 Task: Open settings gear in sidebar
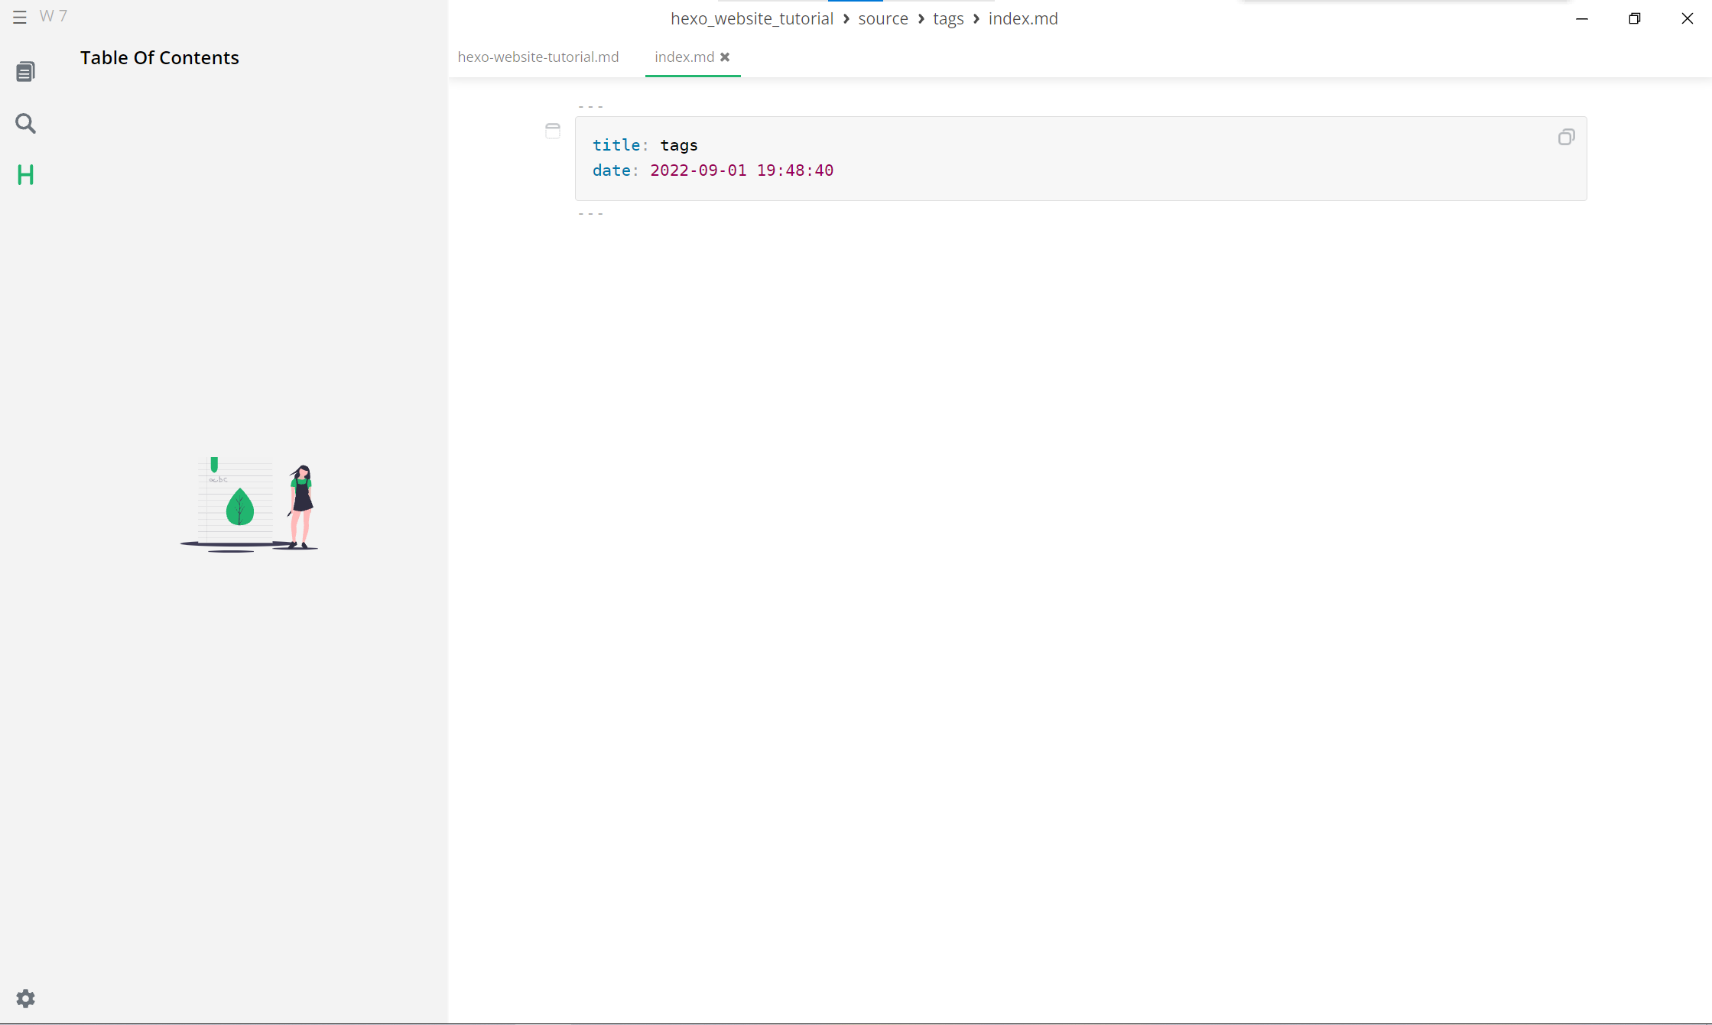coord(25,998)
